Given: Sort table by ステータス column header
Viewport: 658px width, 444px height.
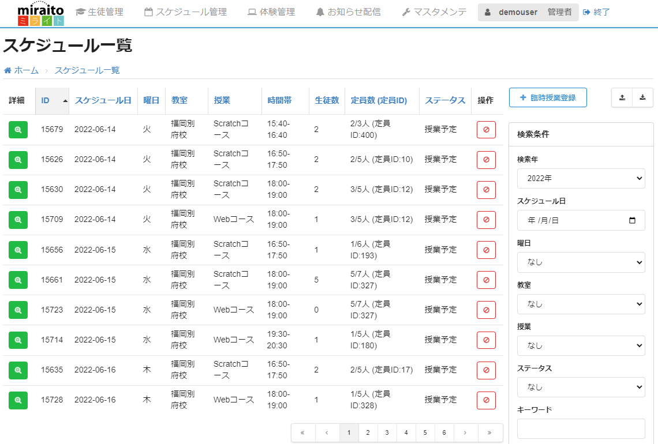Looking at the screenshot, I should (x=445, y=101).
